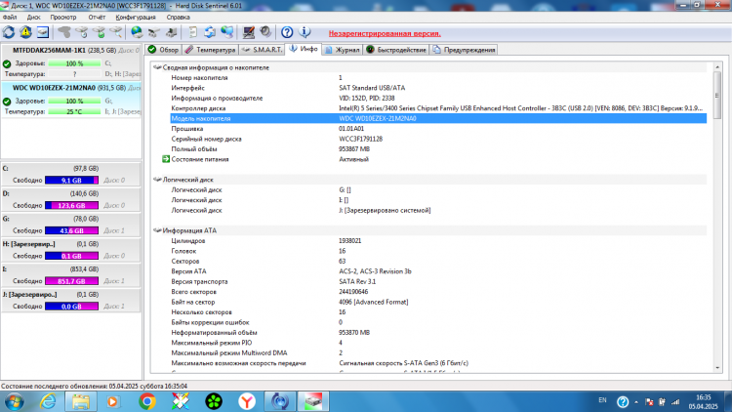Collapse the Сводная информация о накопителе section
Screen dimensions: 732x412
(157, 67)
